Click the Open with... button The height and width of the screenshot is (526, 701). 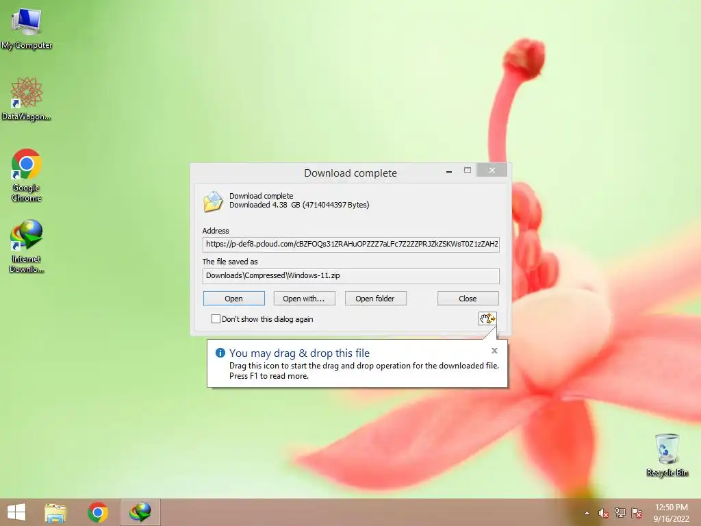click(304, 299)
